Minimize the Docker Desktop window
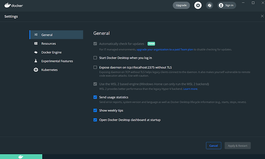The image size is (265, 159). [x=243, y=3]
